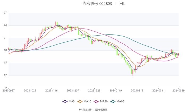Viewport: 186px width, 112px height.
Task: Click the MA30 legend text label
Action: point(104,101)
